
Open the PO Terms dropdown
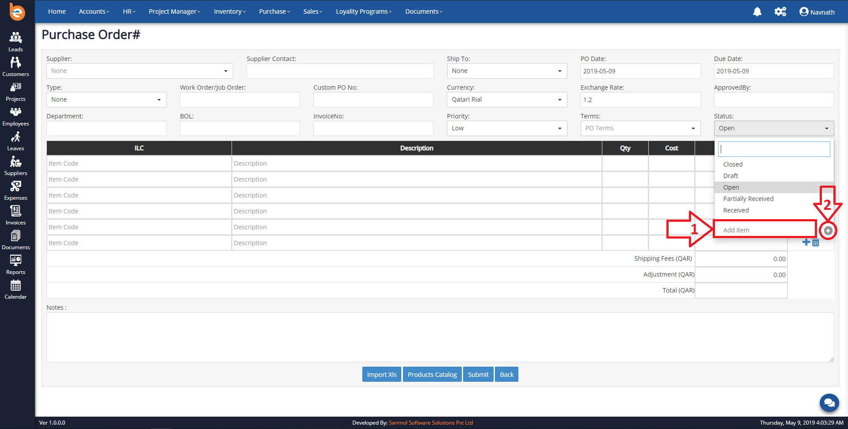point(640,128)
